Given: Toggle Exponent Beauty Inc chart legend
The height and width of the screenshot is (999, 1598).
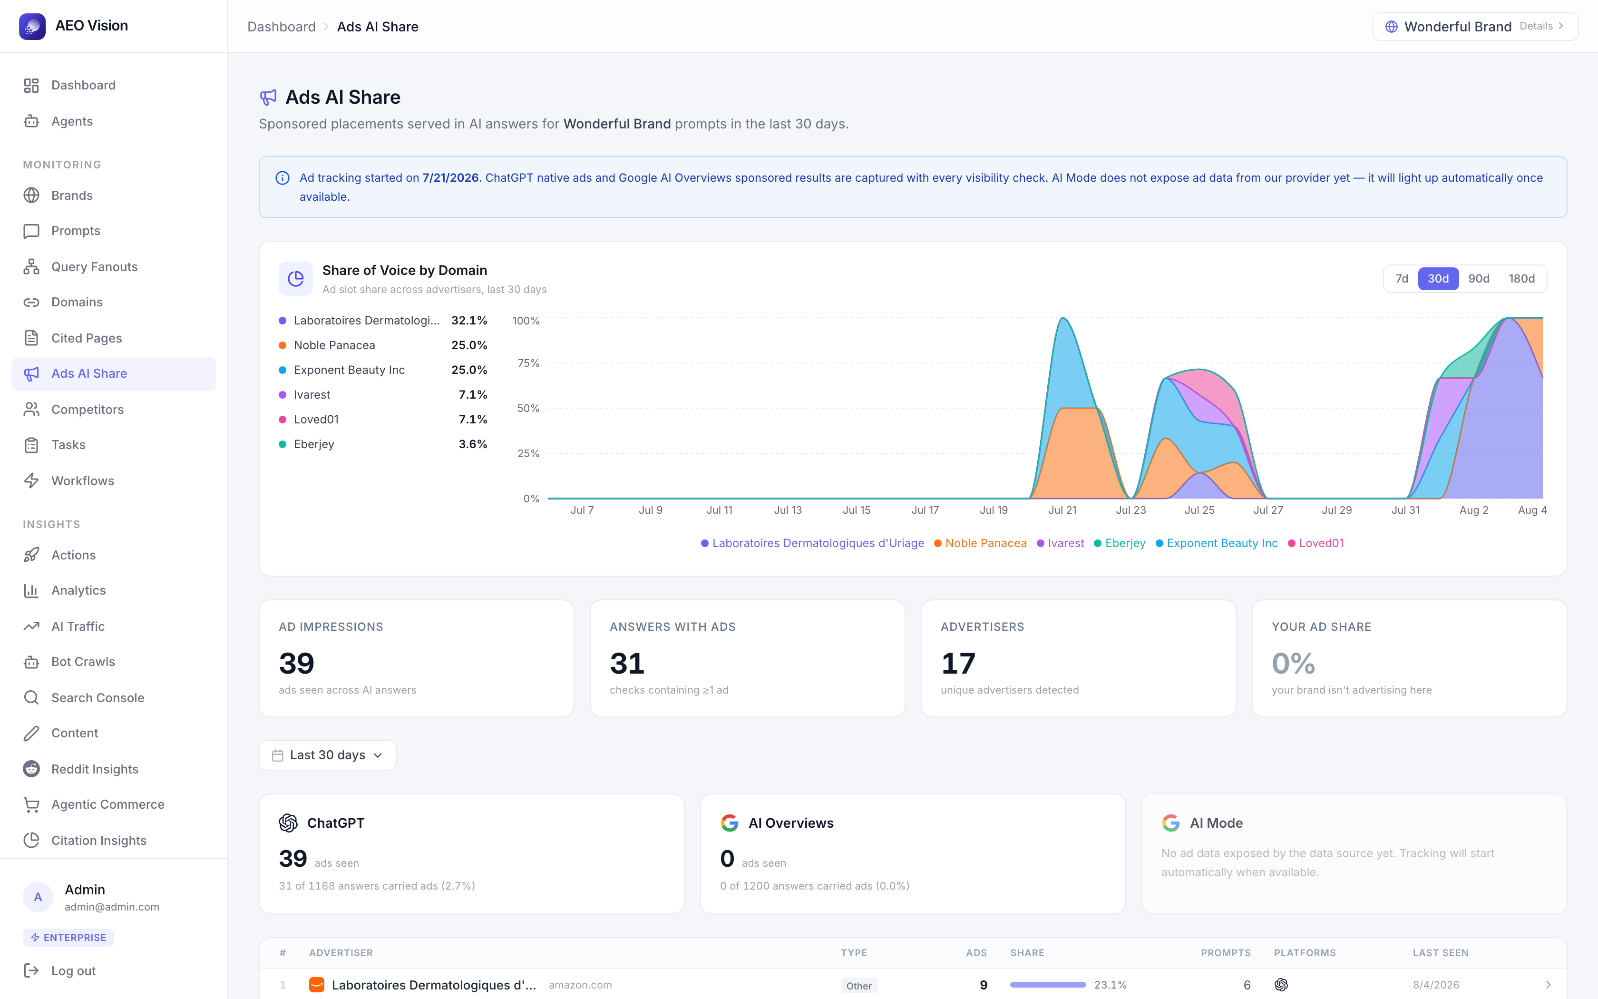Looking at the screenshot, I should click(x=1216, y=543).
